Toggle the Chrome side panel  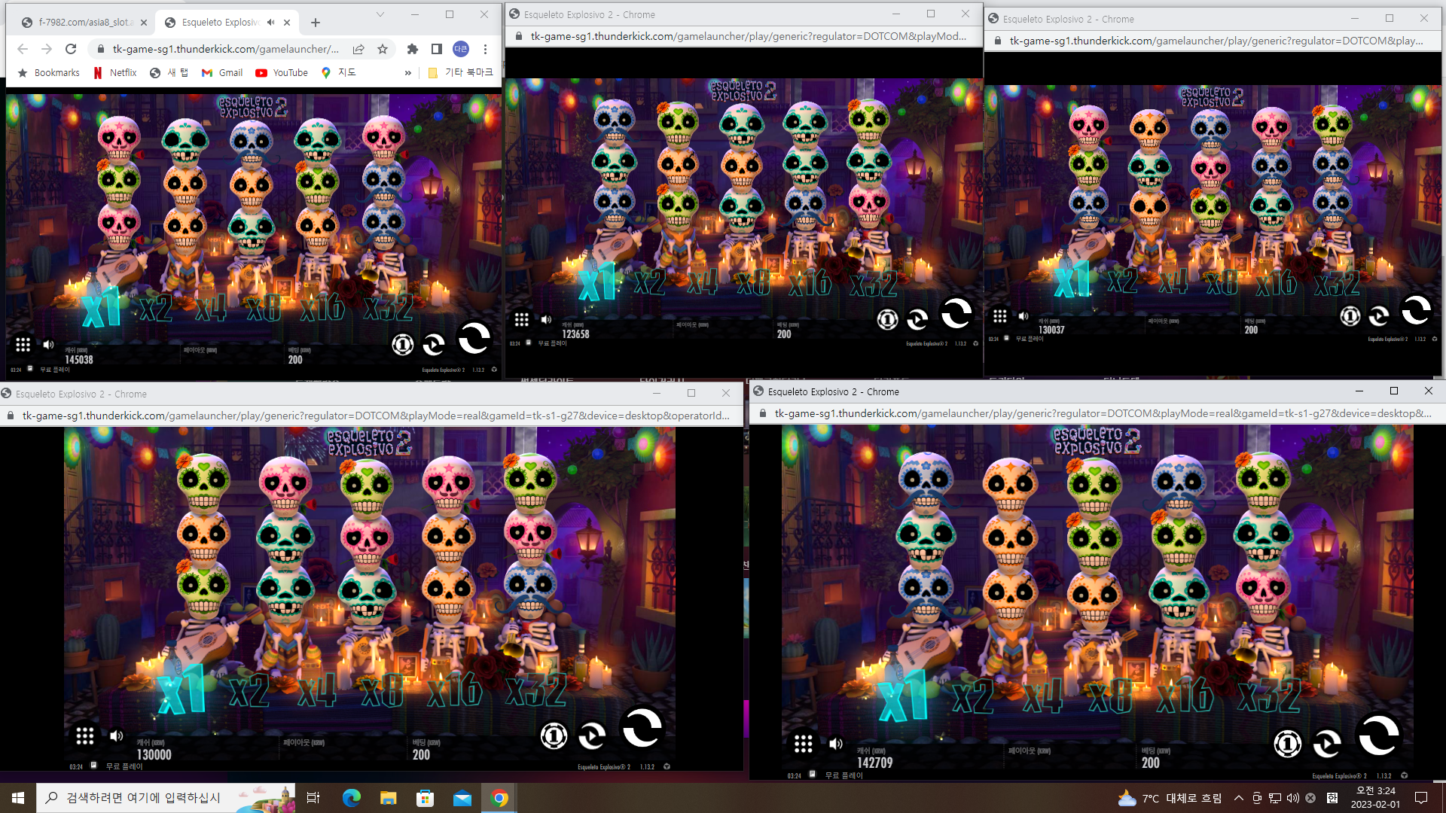(x=436, y=49)
